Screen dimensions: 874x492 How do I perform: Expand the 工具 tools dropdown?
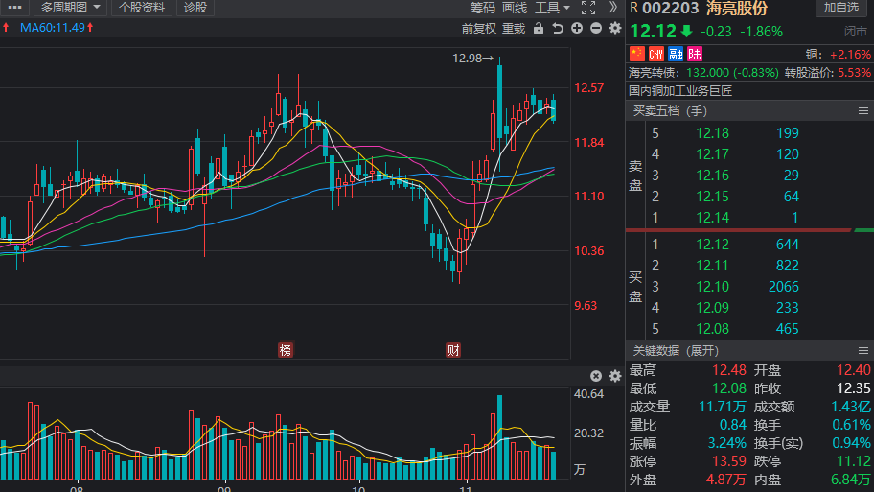[x=553, y=8]
